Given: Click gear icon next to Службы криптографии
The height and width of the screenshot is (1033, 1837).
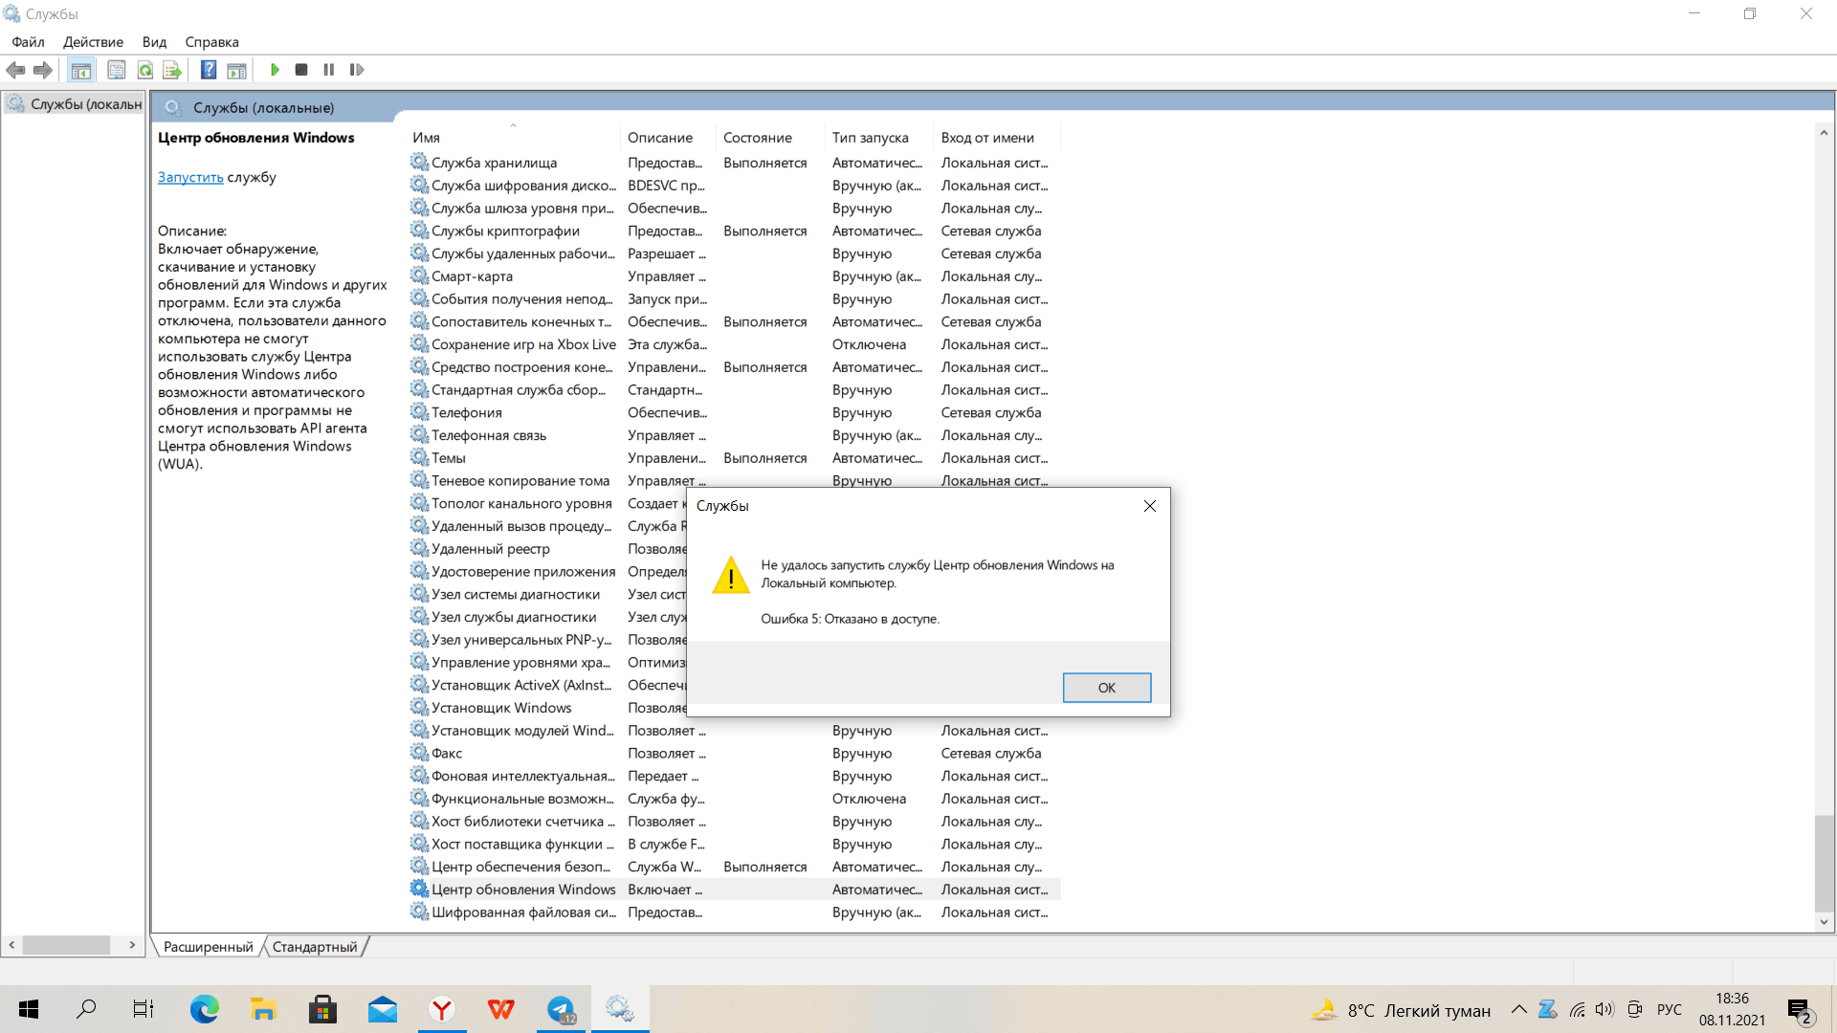Looking at the screenshot, I should click(419, 231).
